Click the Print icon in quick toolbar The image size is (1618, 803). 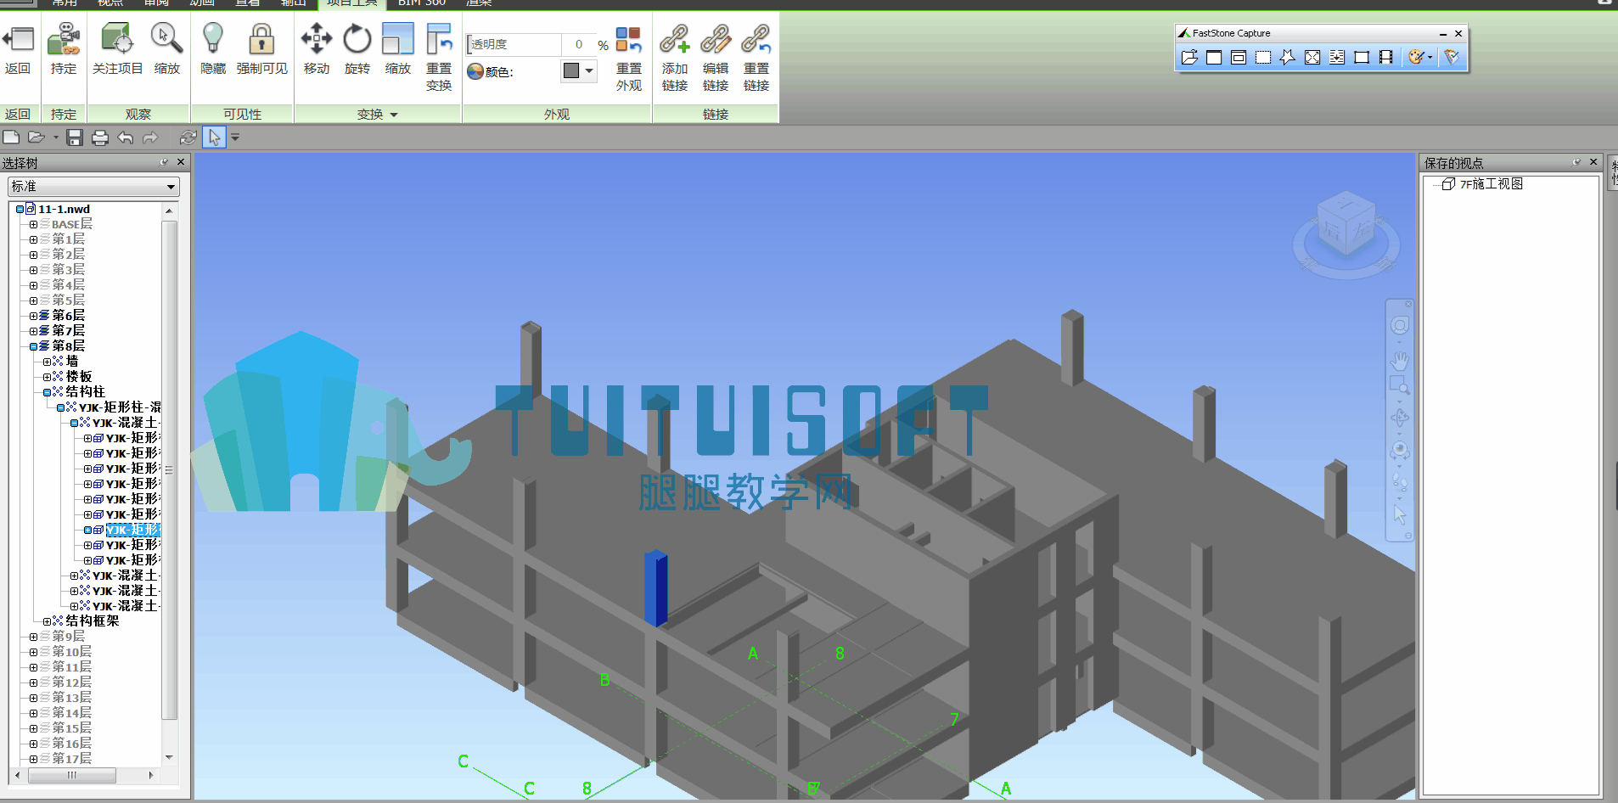(x=100, y=138)
